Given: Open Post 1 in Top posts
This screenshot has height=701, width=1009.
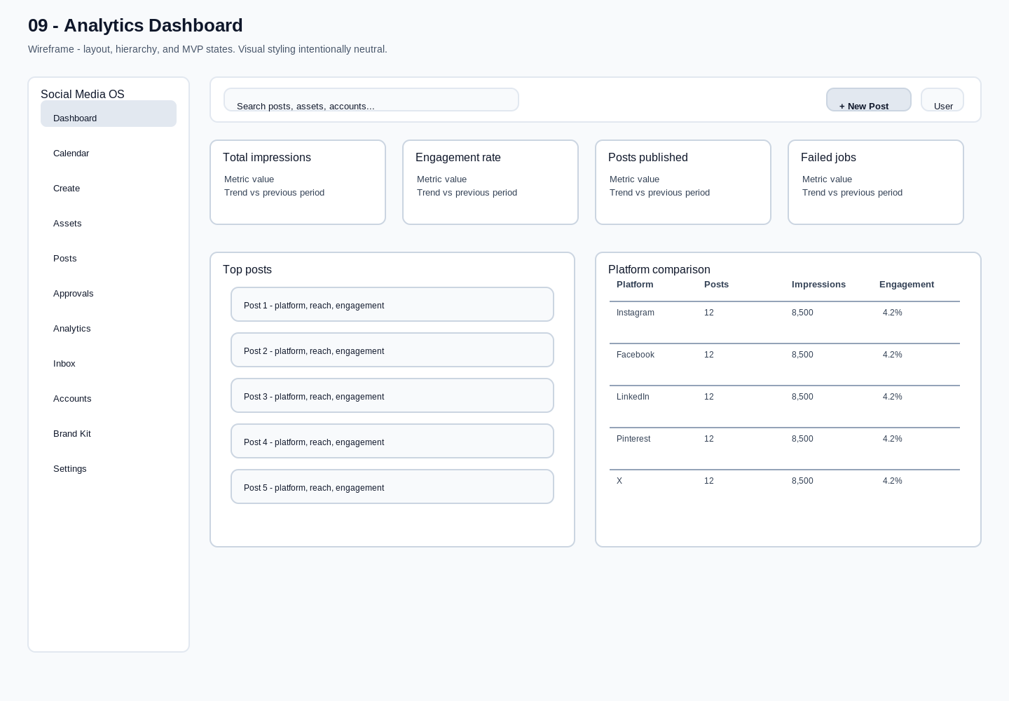Looking at the screenshot, I should coord(392,304).
